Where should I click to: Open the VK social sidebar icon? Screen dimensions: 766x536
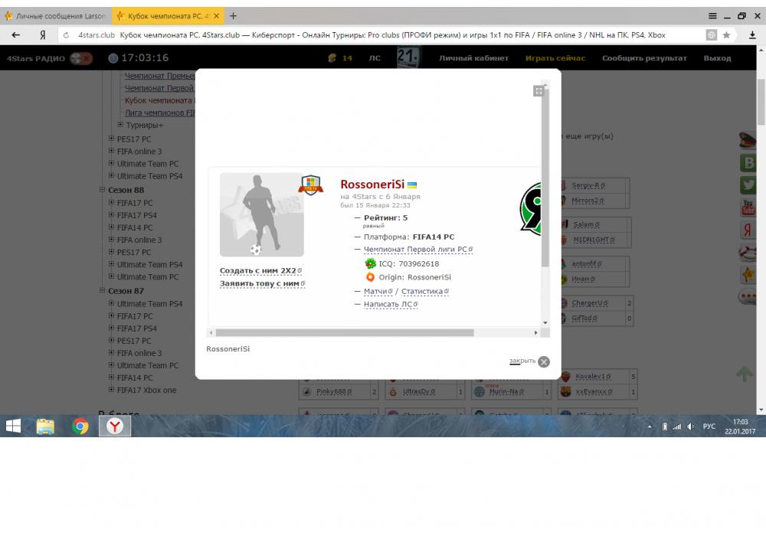tap(748, 162)
